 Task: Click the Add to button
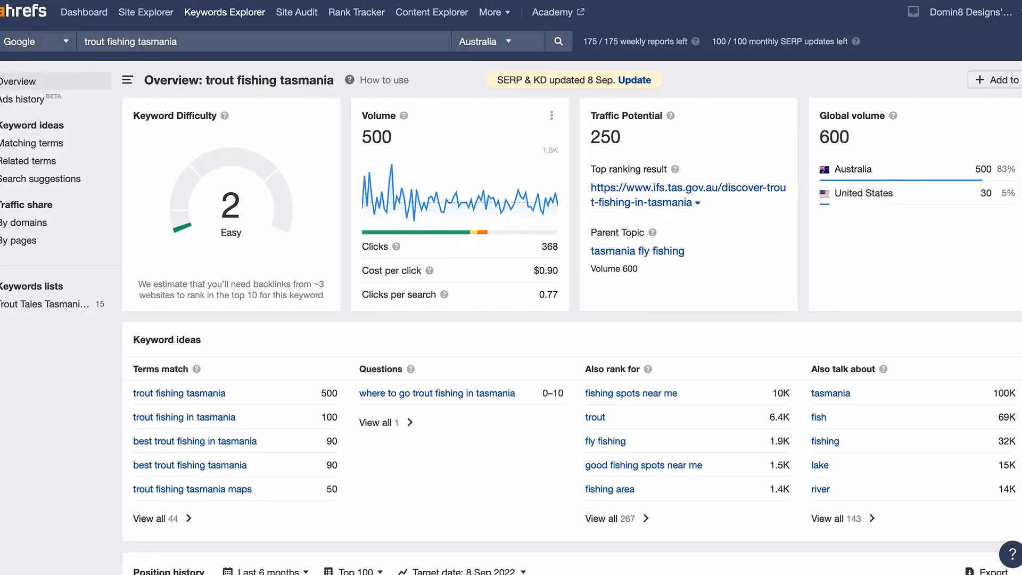[x=995, y=80]
